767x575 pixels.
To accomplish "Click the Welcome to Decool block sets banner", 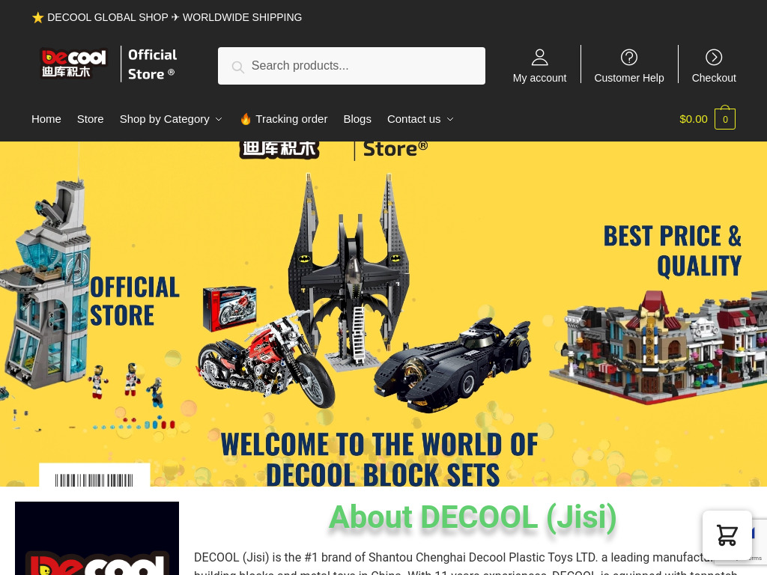I will [380, 459].
